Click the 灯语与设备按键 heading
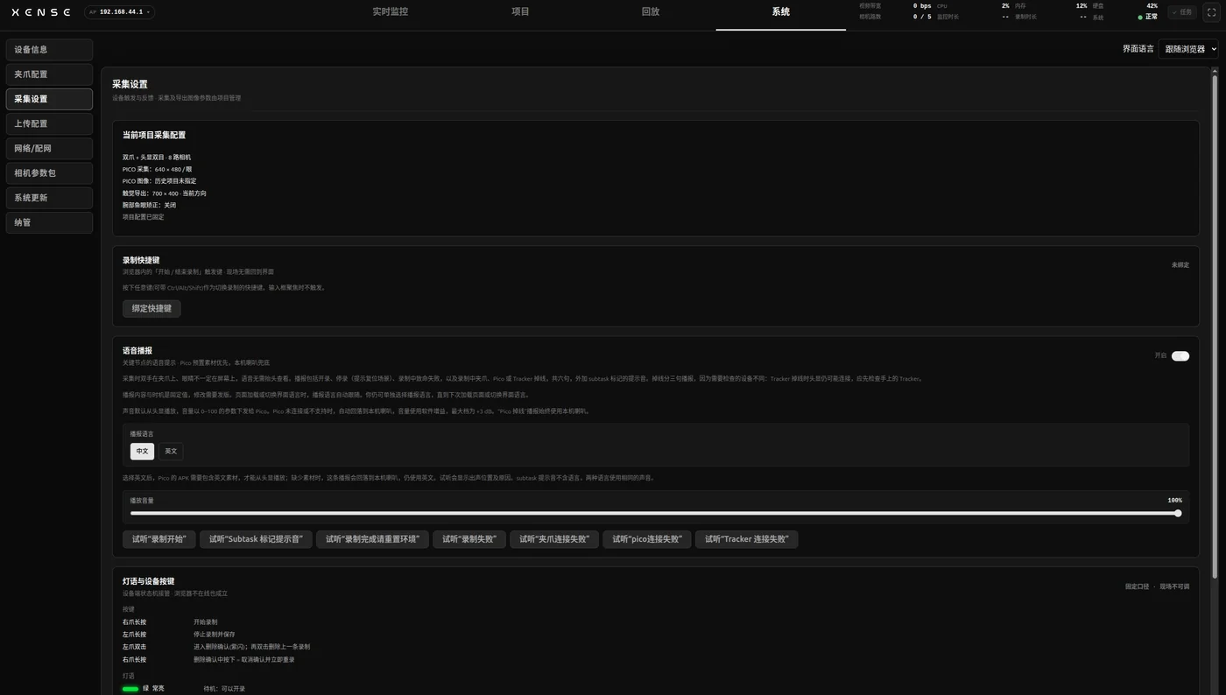Screen dimensions: 1226x695 tap(148, 581)
